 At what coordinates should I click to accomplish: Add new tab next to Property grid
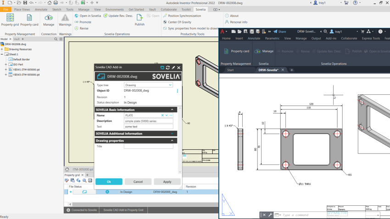pos(87,175)
